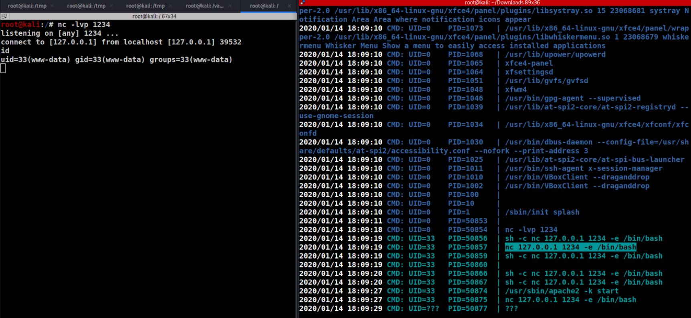This screenshot has height=318, width=691.
Task: Click the right terminal window's red-bar icon
Action: click(x=303, y=3)
